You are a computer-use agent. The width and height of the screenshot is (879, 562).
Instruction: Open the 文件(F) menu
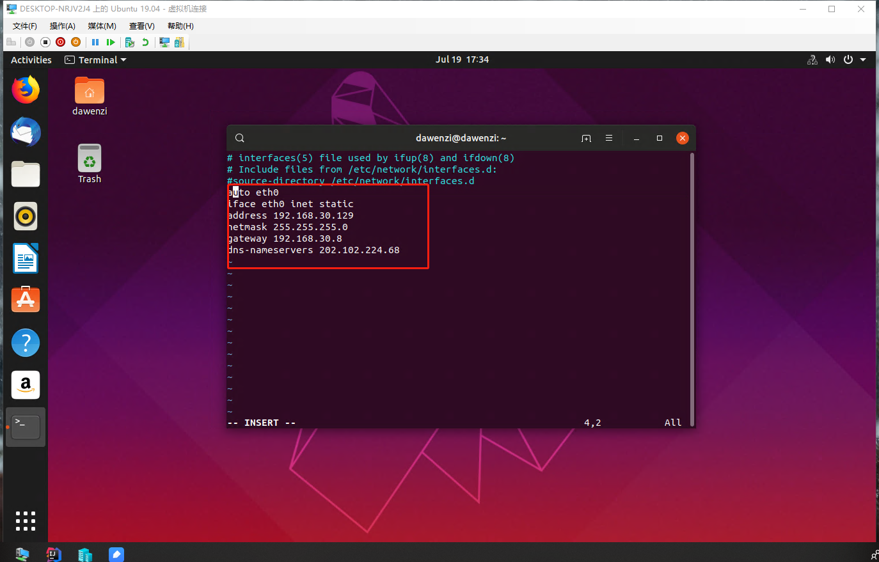point(25,26)
